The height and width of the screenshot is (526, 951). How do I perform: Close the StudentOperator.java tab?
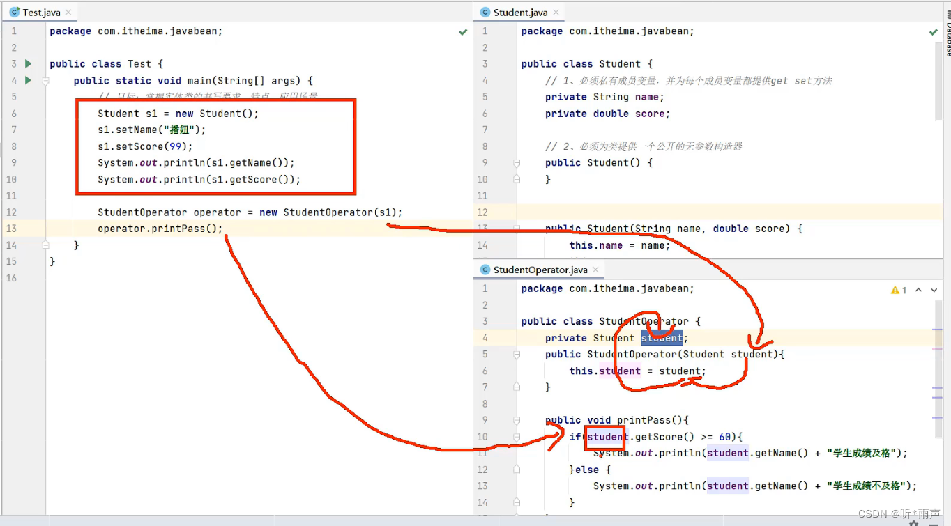(595, 270)
